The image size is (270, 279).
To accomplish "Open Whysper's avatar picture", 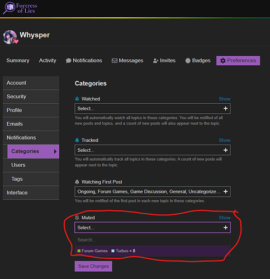I will pyautogui.click(x=10, y=37).
